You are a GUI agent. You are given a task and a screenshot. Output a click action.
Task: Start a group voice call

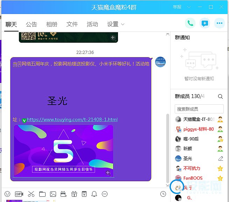coord(190,23)
